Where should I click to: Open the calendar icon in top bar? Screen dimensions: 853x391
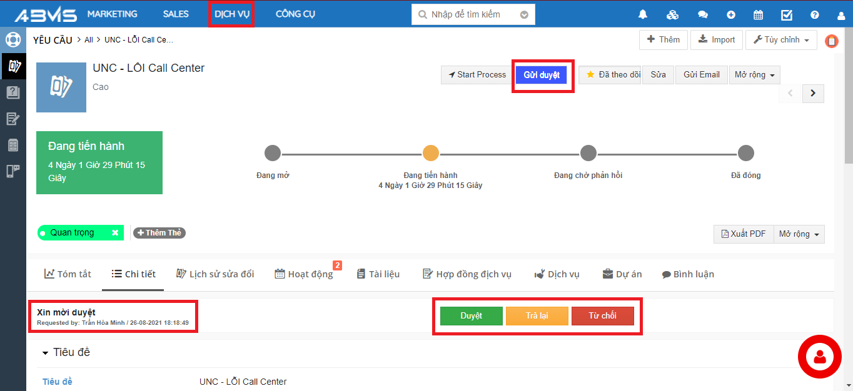tap(758, 15)
